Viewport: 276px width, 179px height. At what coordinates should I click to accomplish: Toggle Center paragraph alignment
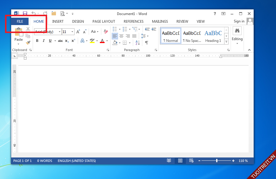tap(121, 36)
